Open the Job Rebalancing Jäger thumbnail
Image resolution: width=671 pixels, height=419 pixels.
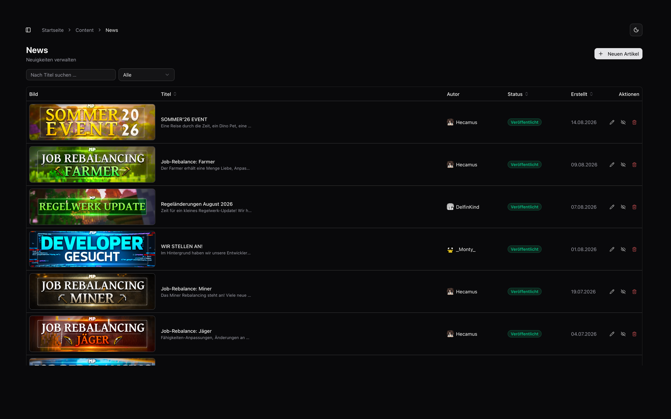pos(92,334)
